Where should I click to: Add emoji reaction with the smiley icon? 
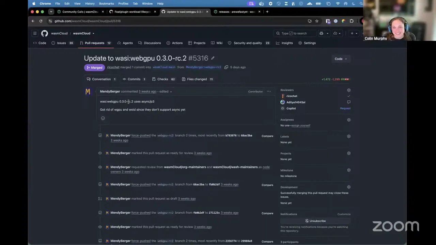(103, 118)
